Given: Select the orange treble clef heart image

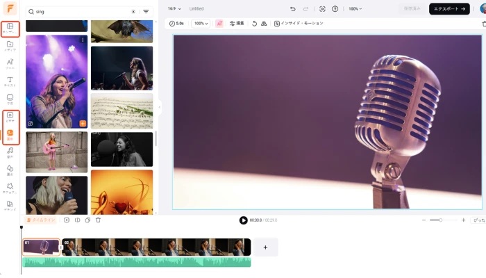Looking at the screenshot, I should pyautogui.click(x=121, y=192).
